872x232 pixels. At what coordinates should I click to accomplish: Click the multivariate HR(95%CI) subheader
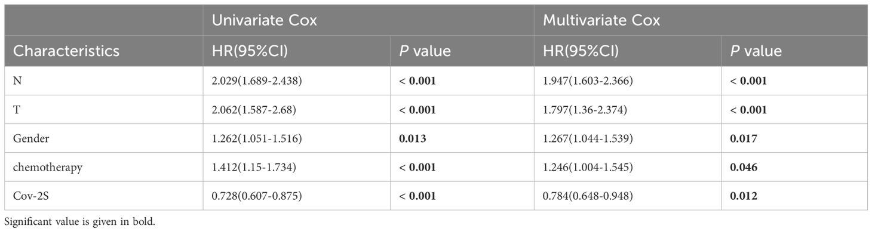point(581,51)
